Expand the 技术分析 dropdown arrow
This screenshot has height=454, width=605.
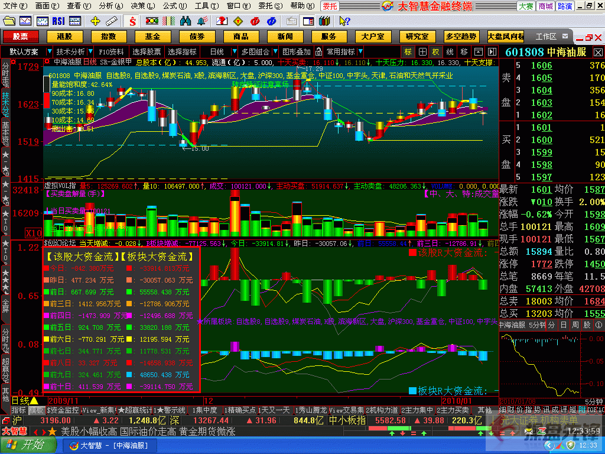click(x=90, y=51)
